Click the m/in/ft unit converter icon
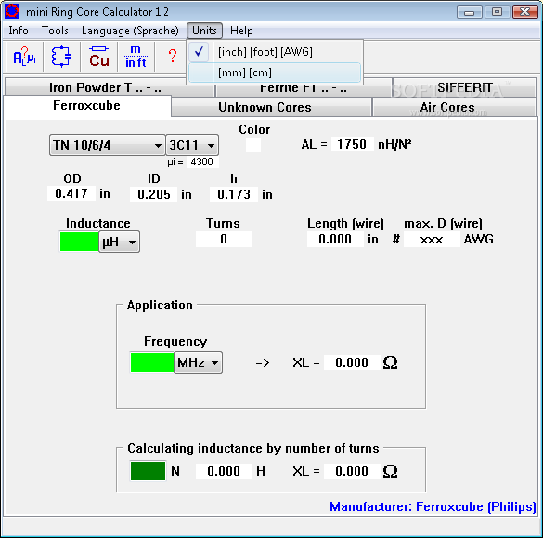 pyautogui.click(x=136, y=56)
